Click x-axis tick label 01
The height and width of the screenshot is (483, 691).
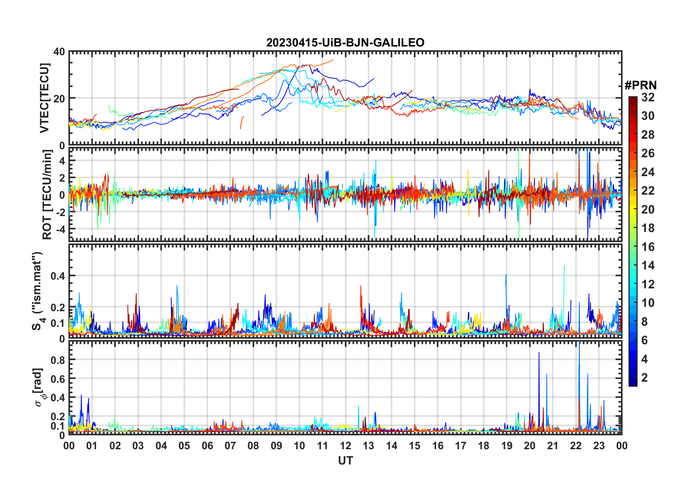(x=92, y=446)
